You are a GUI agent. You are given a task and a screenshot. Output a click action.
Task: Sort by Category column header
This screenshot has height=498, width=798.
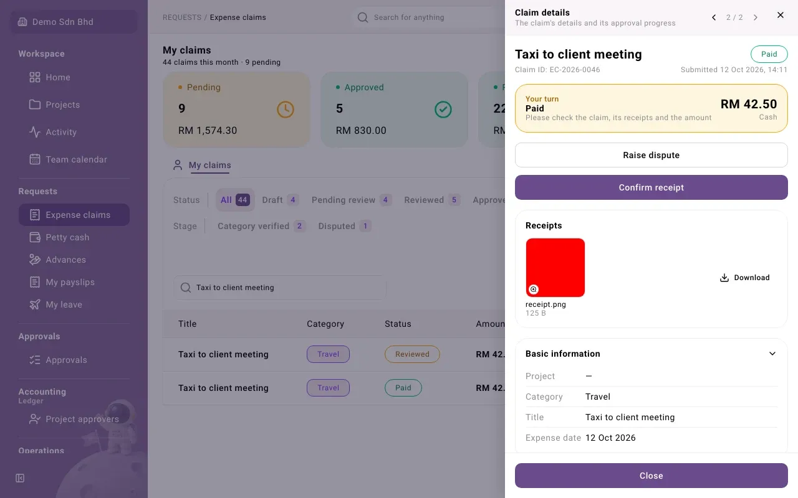click(325, 324)
